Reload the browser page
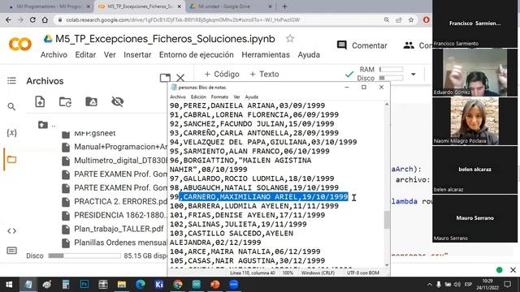Viewport: 520px width, 292px height. pos(32,19)
